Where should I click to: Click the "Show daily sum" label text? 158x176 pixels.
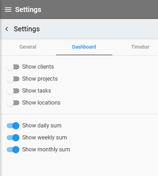(42, 126)
